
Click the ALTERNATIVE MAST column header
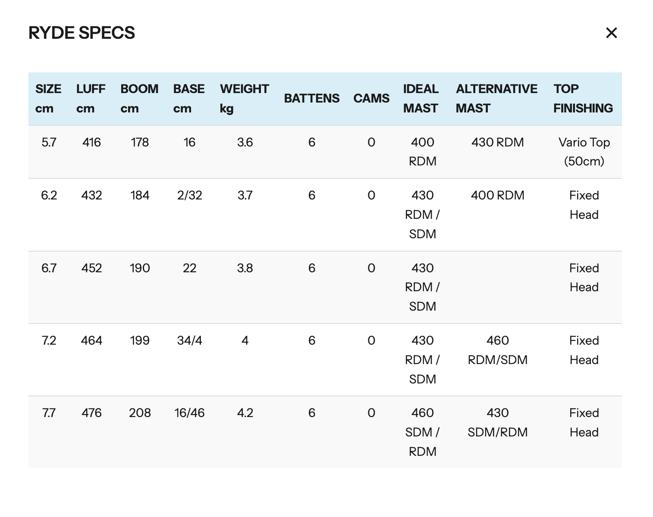(496, 99)
